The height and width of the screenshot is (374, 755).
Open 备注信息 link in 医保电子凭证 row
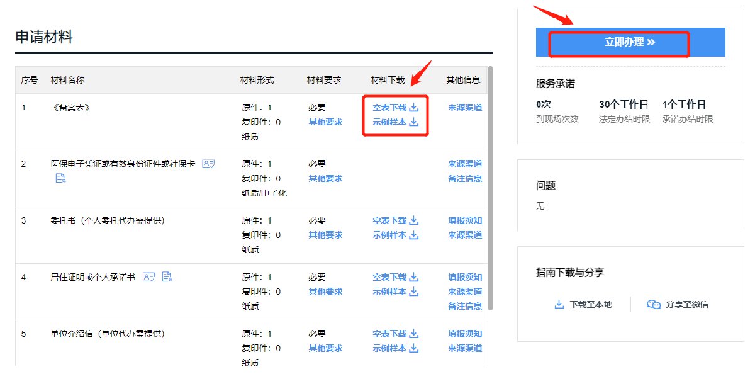point(465,179)
